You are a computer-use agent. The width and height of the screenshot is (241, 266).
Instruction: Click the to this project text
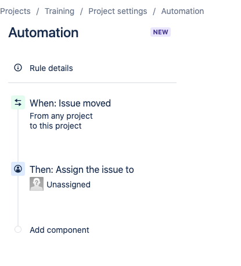(56, 126)
